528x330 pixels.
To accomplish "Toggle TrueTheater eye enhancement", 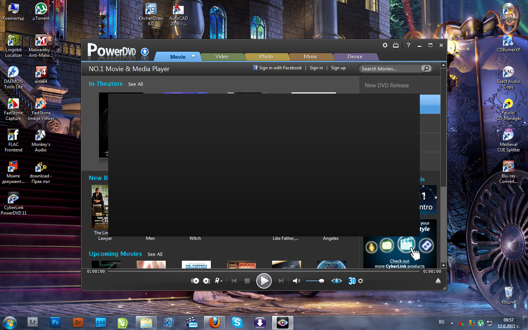I will tap(336, 281).
